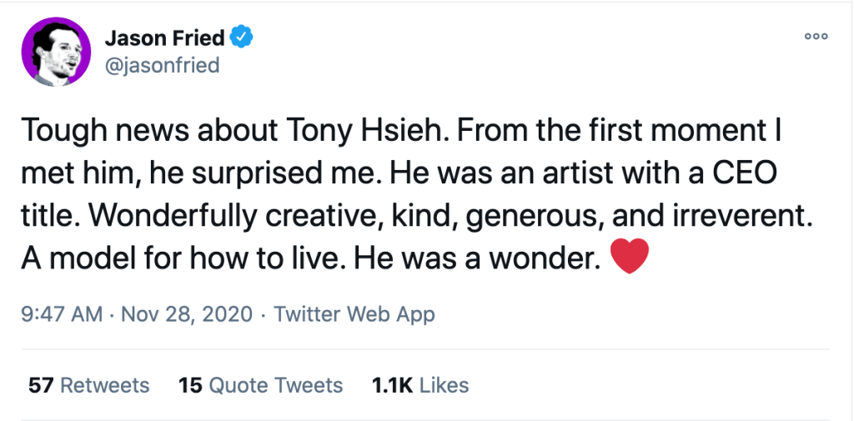View the 57 Retweets list
Viewport: 854px width, 421px height.
(89, 385)
